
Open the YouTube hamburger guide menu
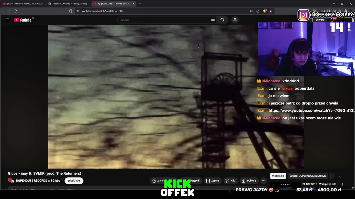pos(7,20)
